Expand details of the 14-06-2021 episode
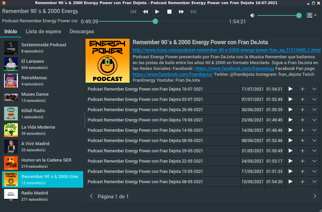 click(x=314, y=130)
